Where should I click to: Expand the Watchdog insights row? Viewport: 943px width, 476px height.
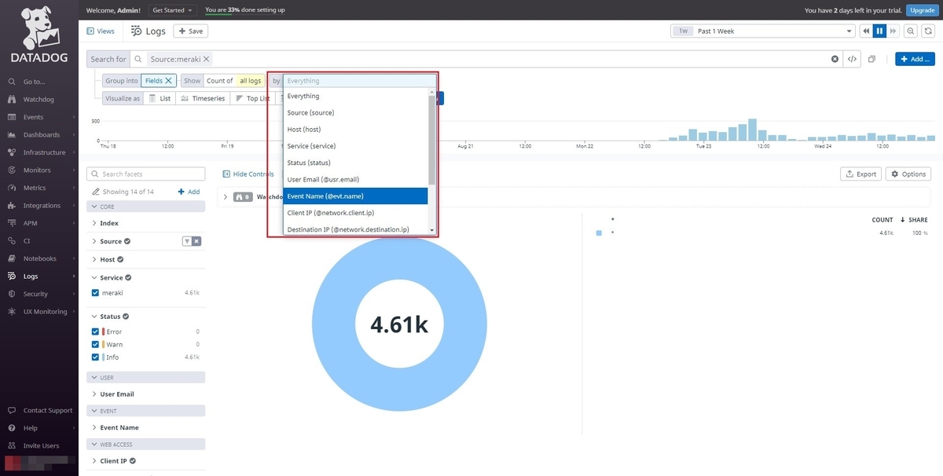point(226,197)
